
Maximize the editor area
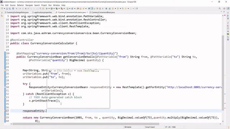224,12
